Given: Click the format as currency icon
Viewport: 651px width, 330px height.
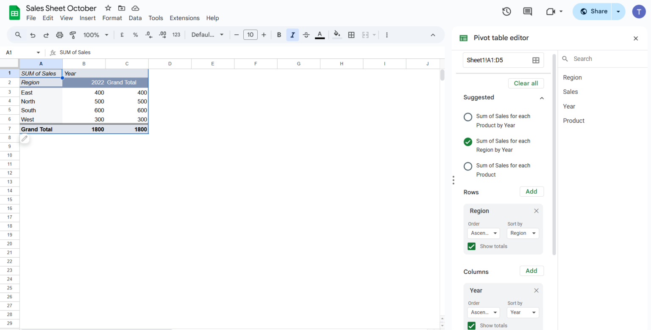Looking at the screenshot, I should coord(122,35).
